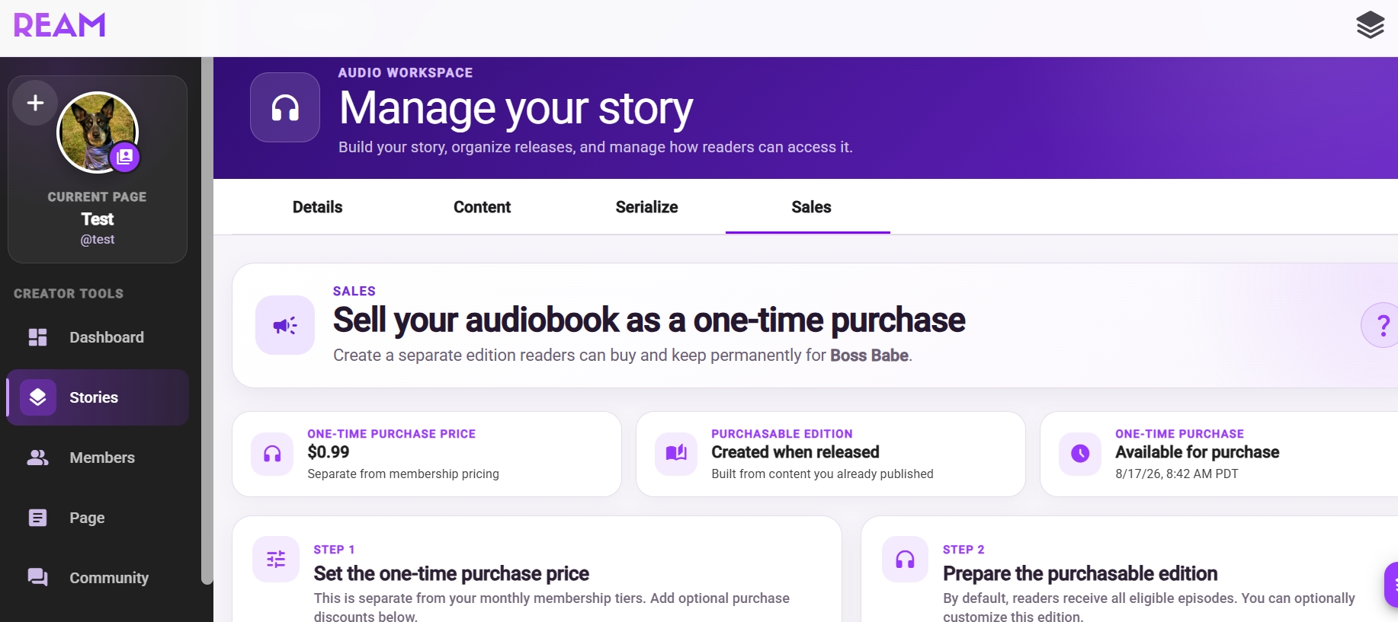Select Stories in the sidebar

(98, 397)
